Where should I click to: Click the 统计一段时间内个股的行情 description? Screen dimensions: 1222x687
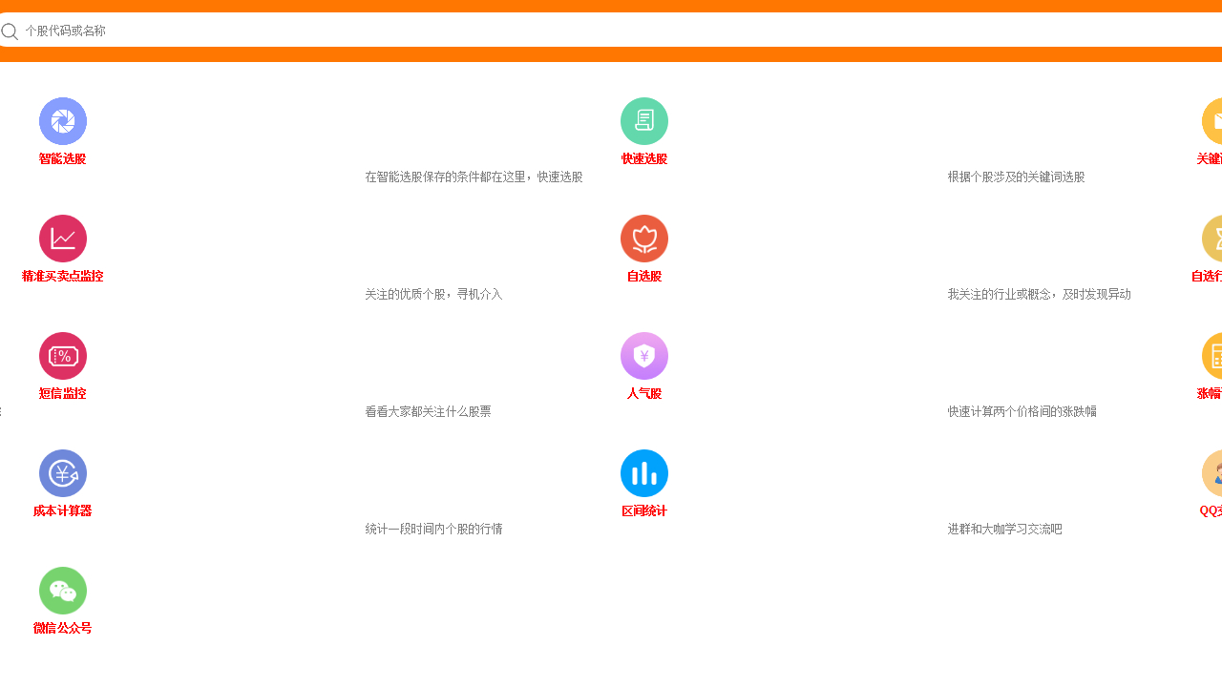point(433,529)
